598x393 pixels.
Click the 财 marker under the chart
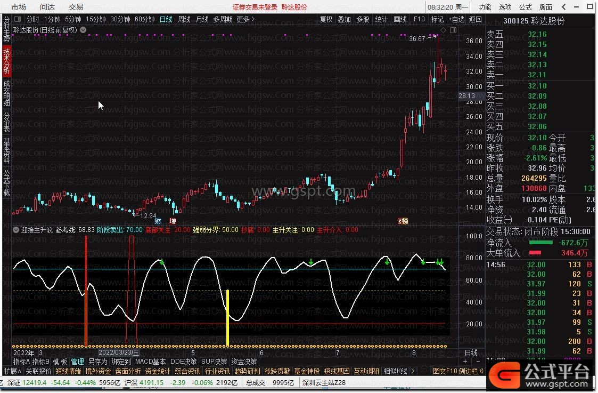point(158,221)
